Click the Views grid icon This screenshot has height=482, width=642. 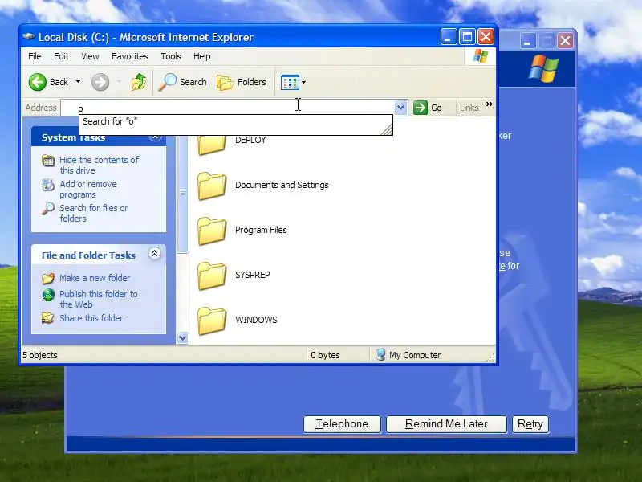290,83
